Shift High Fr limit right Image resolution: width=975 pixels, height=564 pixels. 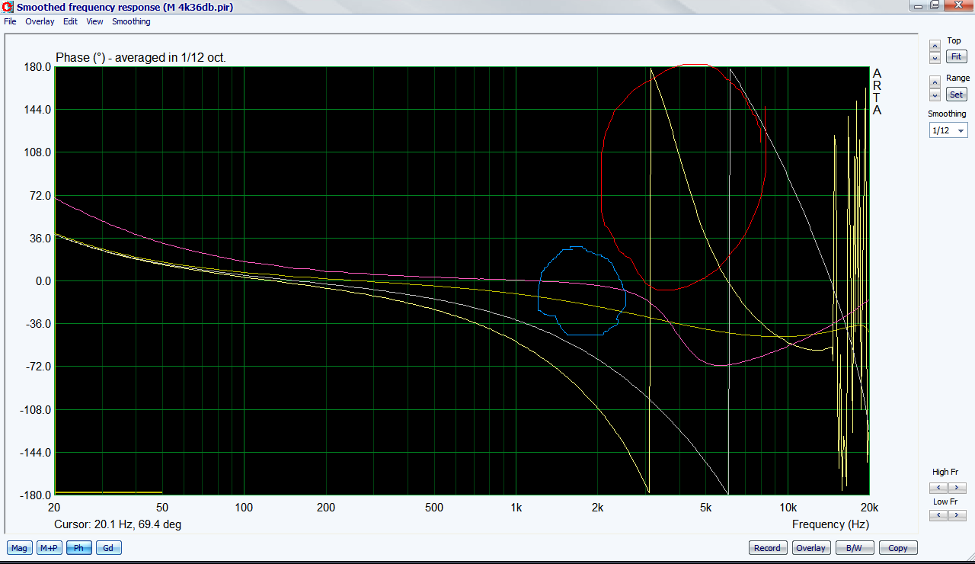957,488
